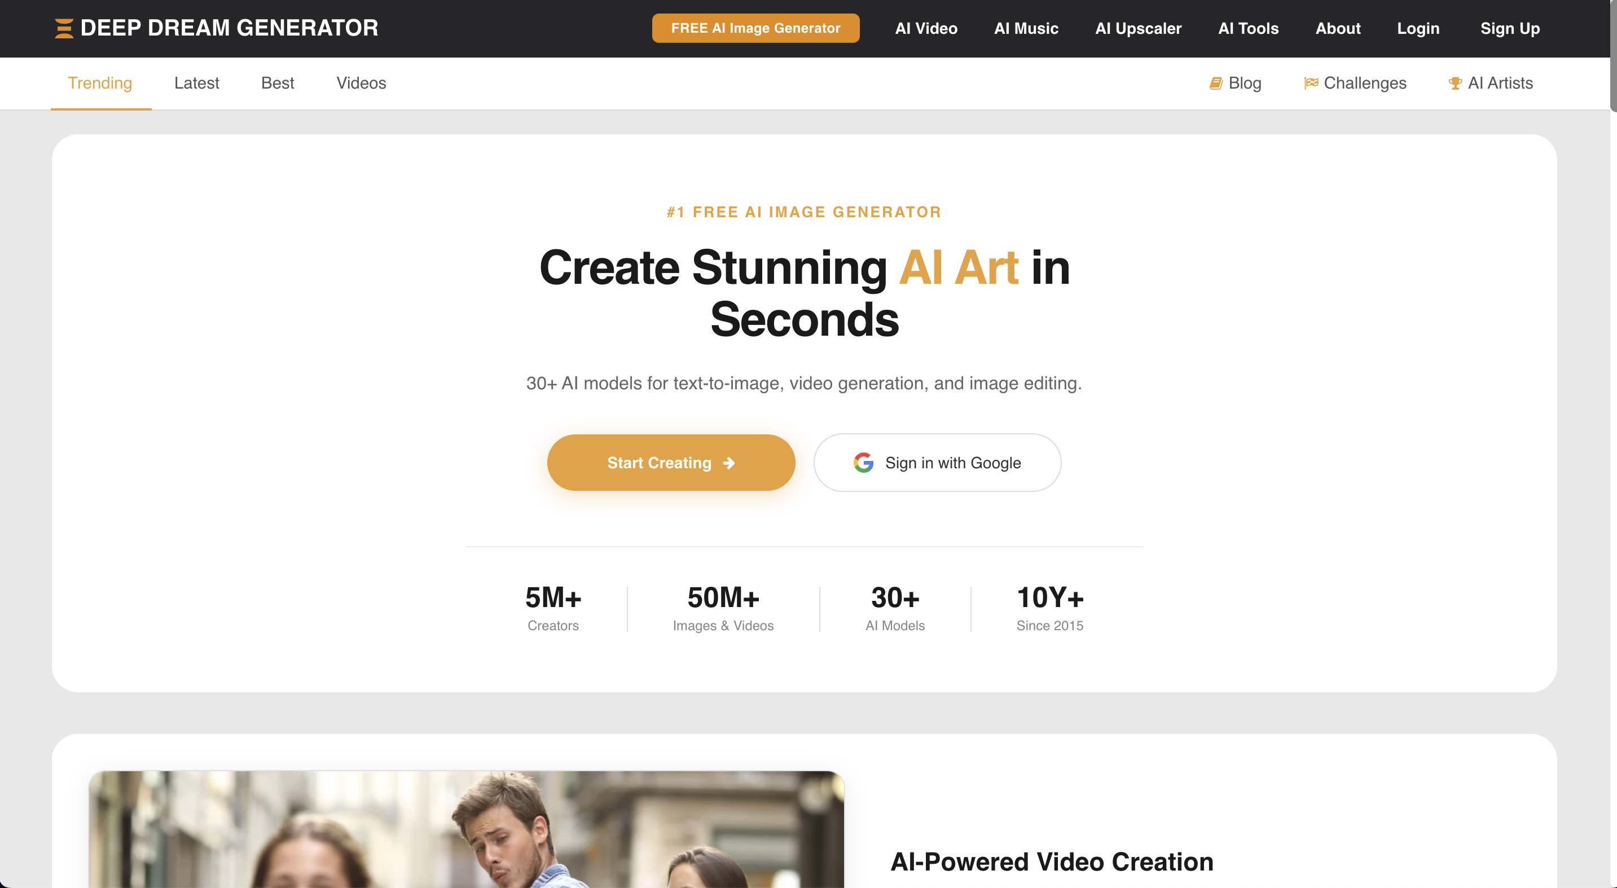The image size is (1617, 888).
Task: Click the 'Create Stunning AI Art in Seconds' headline
Action: coord(805,293)
